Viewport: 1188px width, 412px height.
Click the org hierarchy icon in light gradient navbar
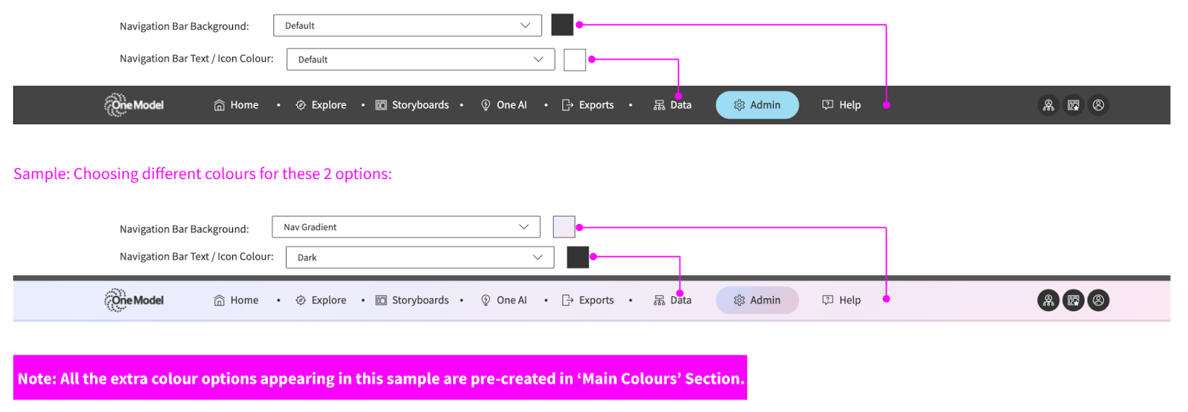tap(1048, 301)
